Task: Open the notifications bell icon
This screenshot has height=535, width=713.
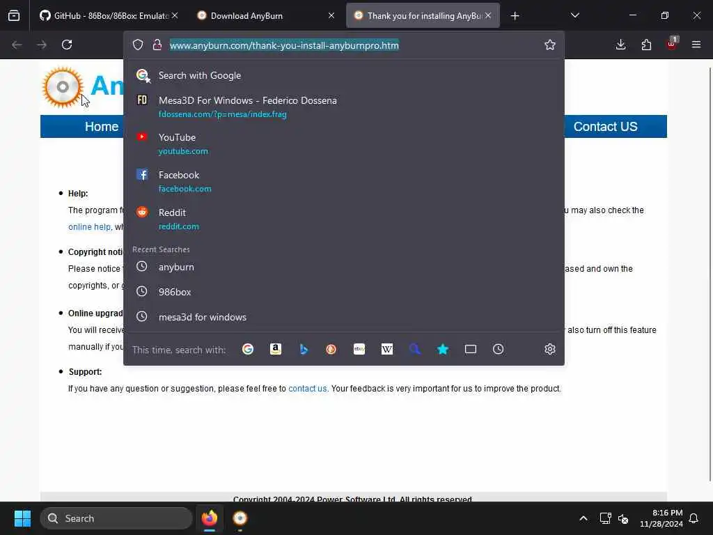Action: pos(694,518)
